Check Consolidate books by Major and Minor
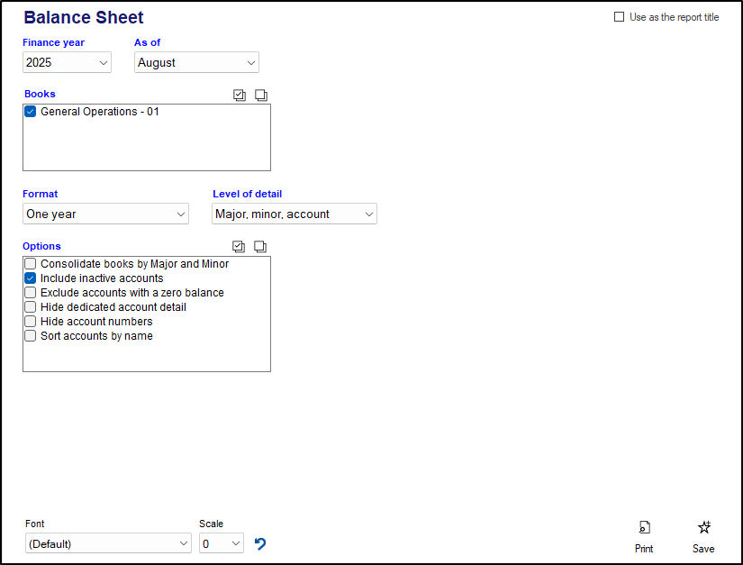This screenshot has width=743, height=565. click(31, 264)
